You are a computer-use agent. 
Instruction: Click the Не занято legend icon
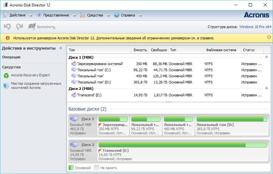point(96,168)
